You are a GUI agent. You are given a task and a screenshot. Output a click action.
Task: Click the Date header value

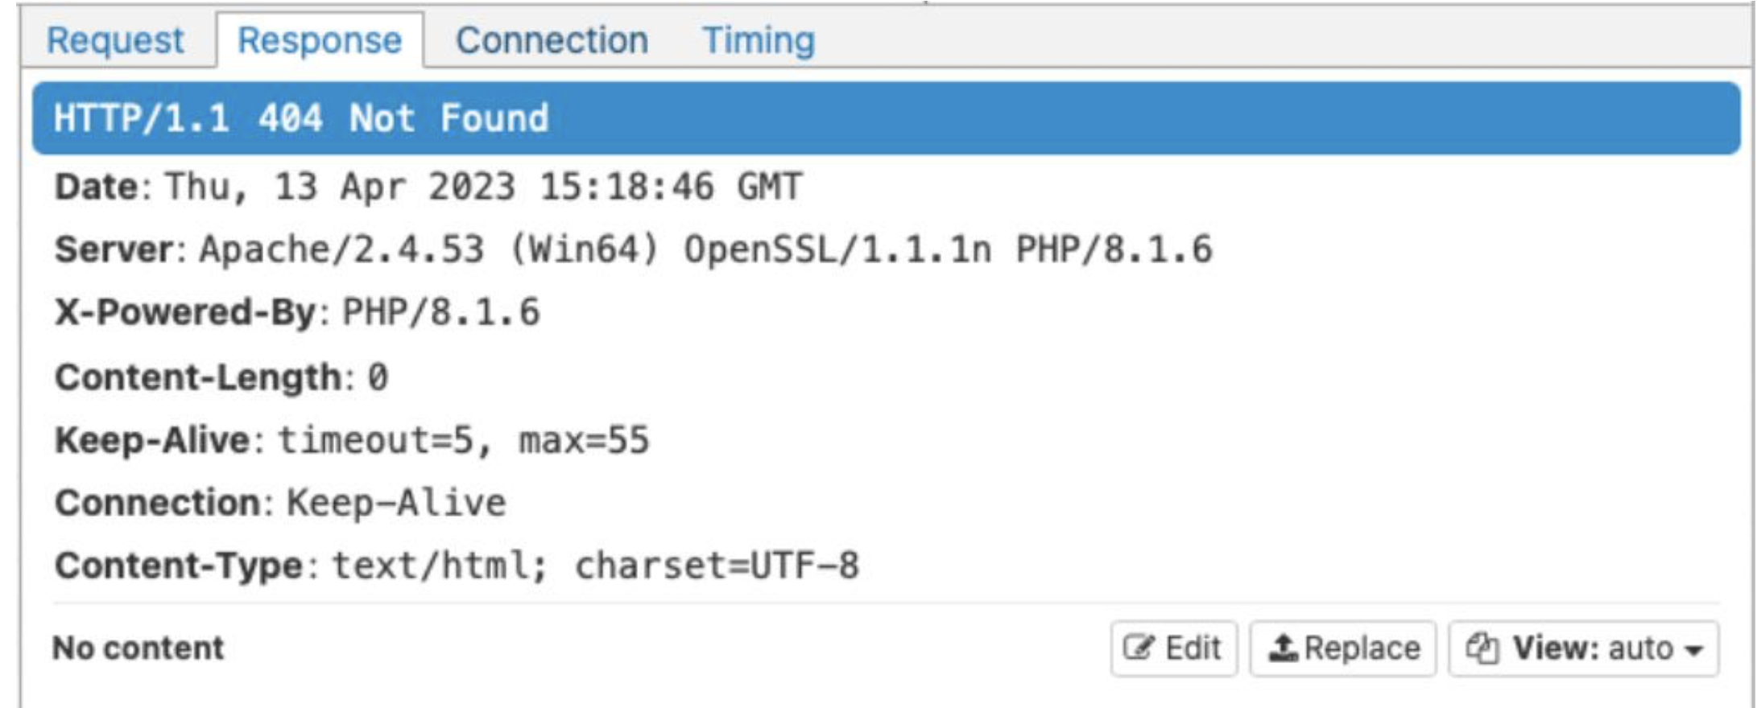483,187
